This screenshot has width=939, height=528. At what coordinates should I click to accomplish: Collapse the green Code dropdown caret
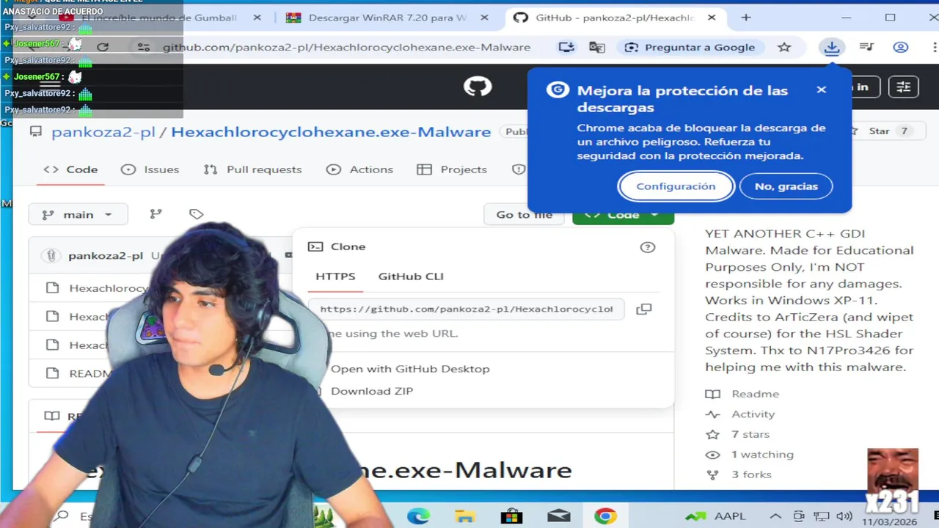654,215
